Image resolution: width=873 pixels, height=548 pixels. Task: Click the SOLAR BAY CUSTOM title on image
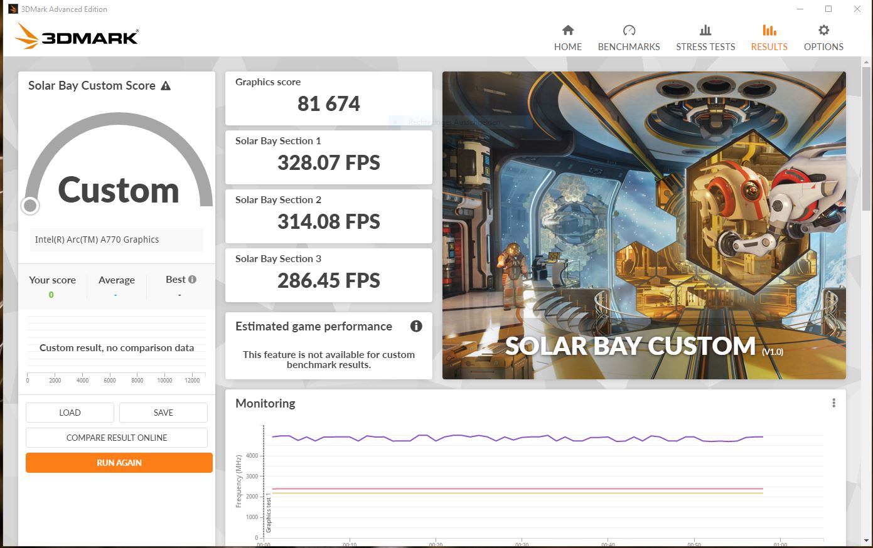630,345
